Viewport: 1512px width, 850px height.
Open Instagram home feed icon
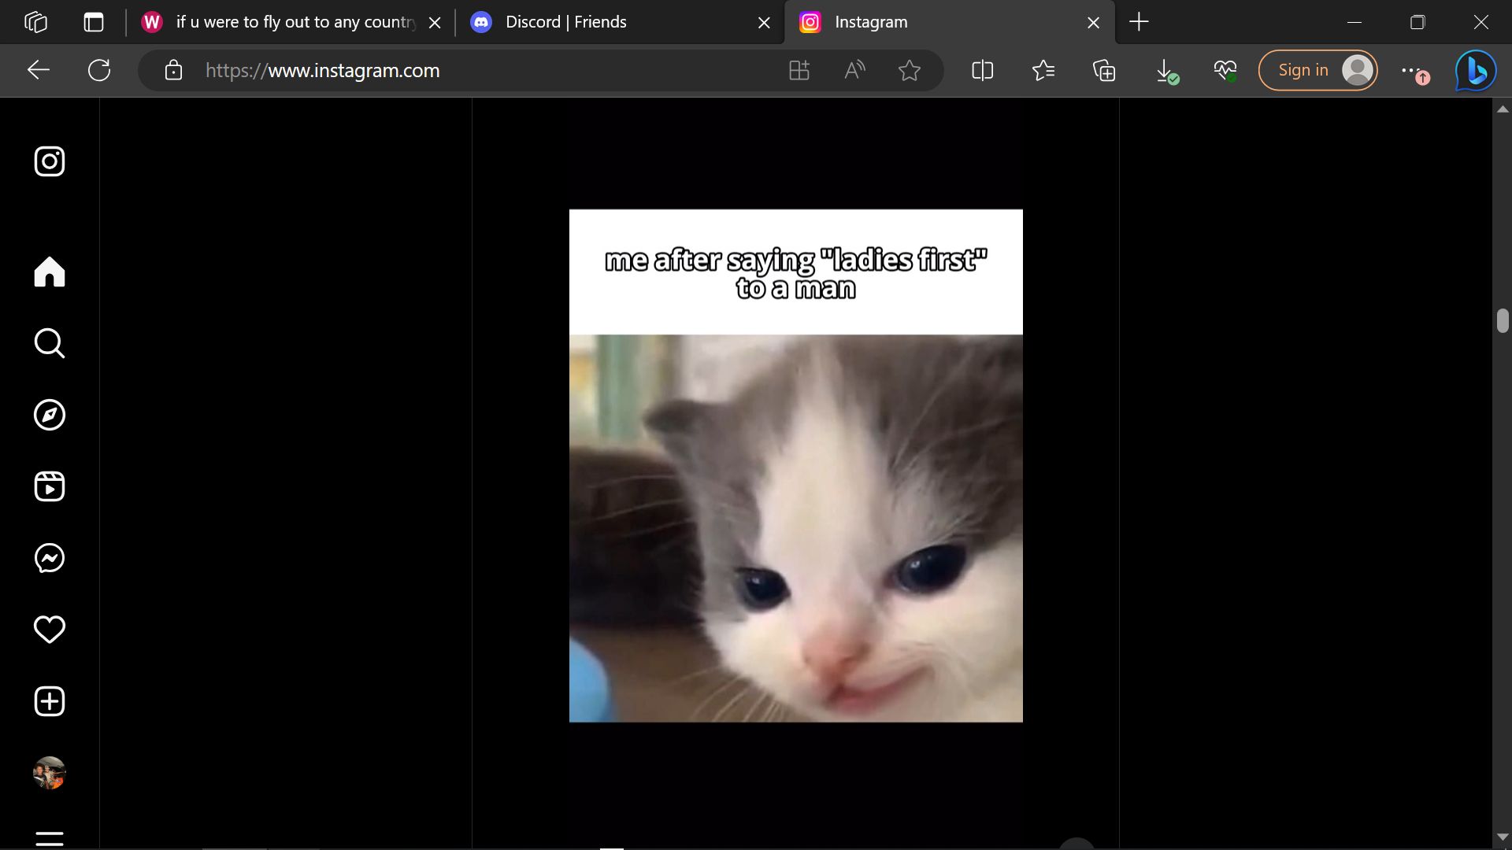point(50,272)
